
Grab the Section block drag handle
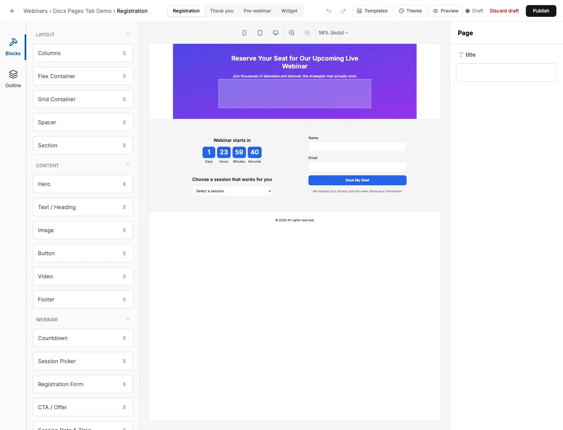(124, 145)
